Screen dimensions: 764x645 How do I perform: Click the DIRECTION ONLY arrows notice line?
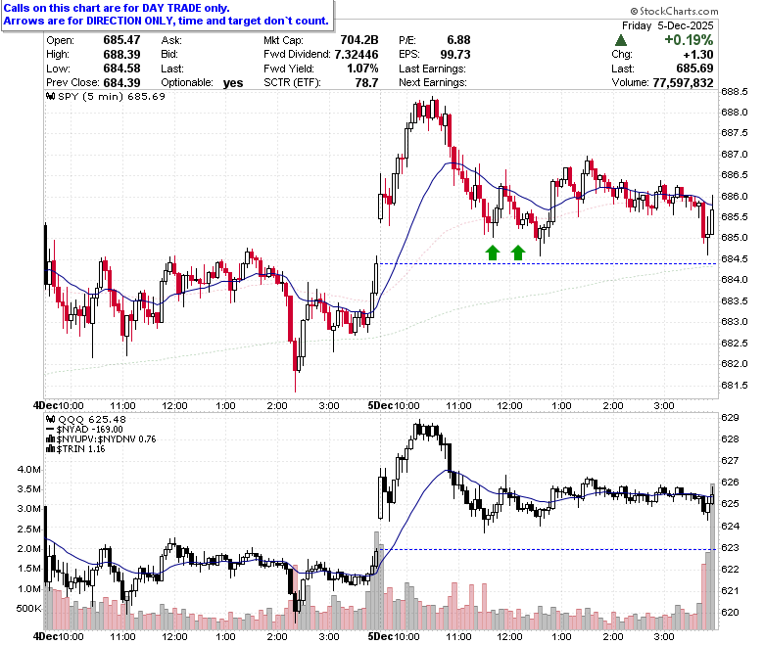point(167,21)
